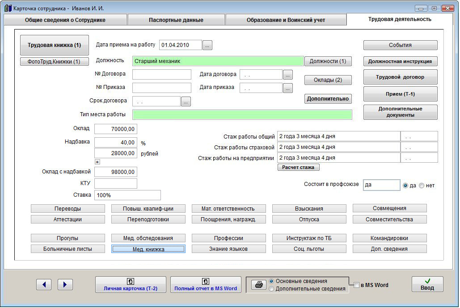Image resolution: width=460 pixels, height=308 pixels.
Task: Select 'нет' radio for профсоюз membership
Action: [422, 186]
